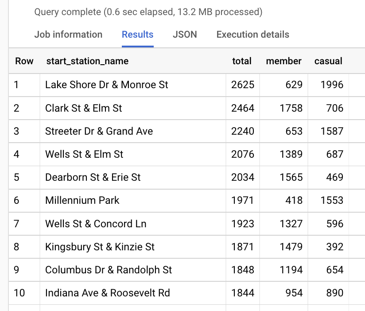365x311 pixels.
Task: Click row number 3
Action: pos(16,131)
